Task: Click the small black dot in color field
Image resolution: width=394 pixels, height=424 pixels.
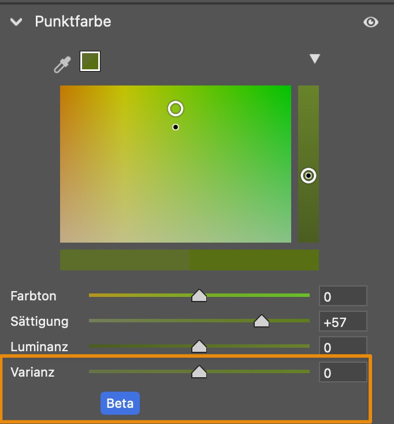Action: (176, 127)
